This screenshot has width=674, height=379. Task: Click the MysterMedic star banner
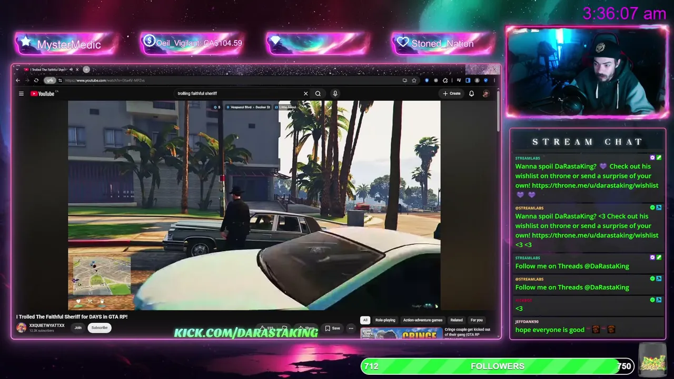click(x=66, y=44)
